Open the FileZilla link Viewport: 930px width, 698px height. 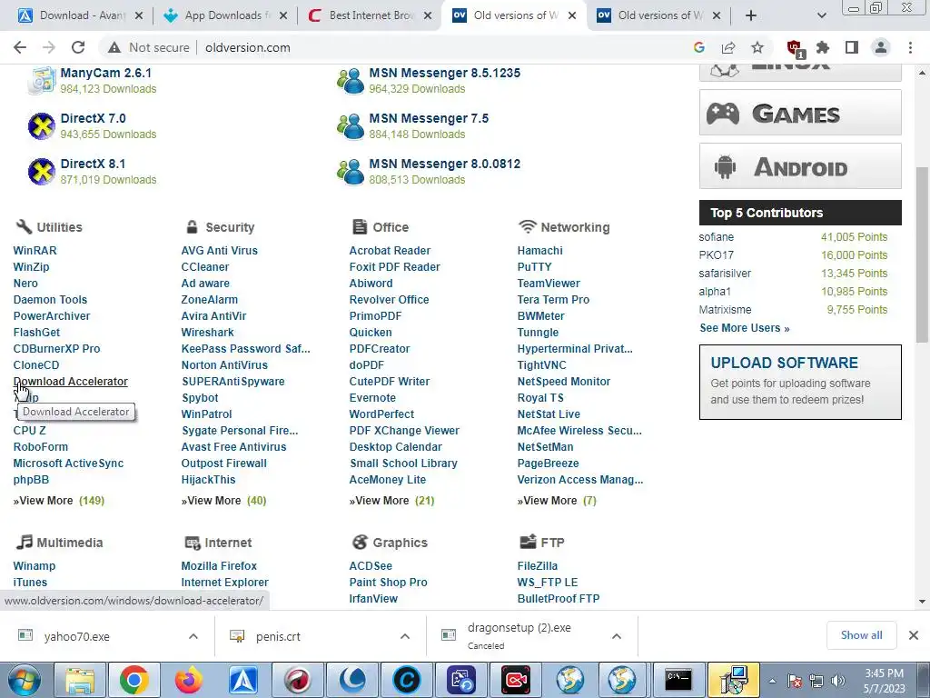coord(538,566)
